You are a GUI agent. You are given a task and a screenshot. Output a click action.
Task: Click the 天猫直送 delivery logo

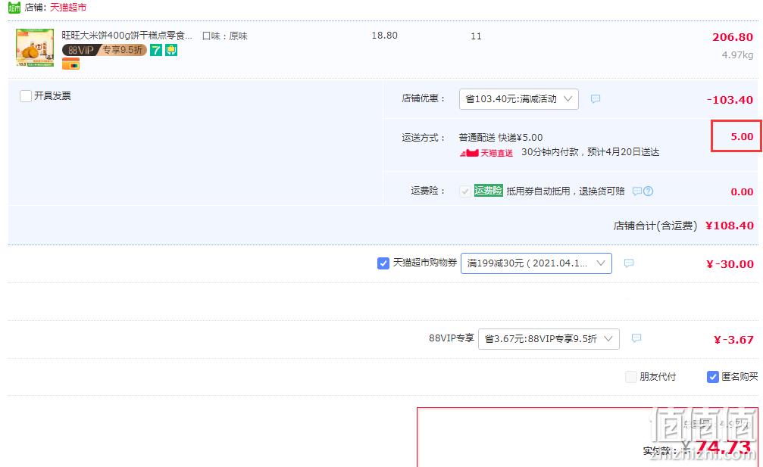point(486,153)
